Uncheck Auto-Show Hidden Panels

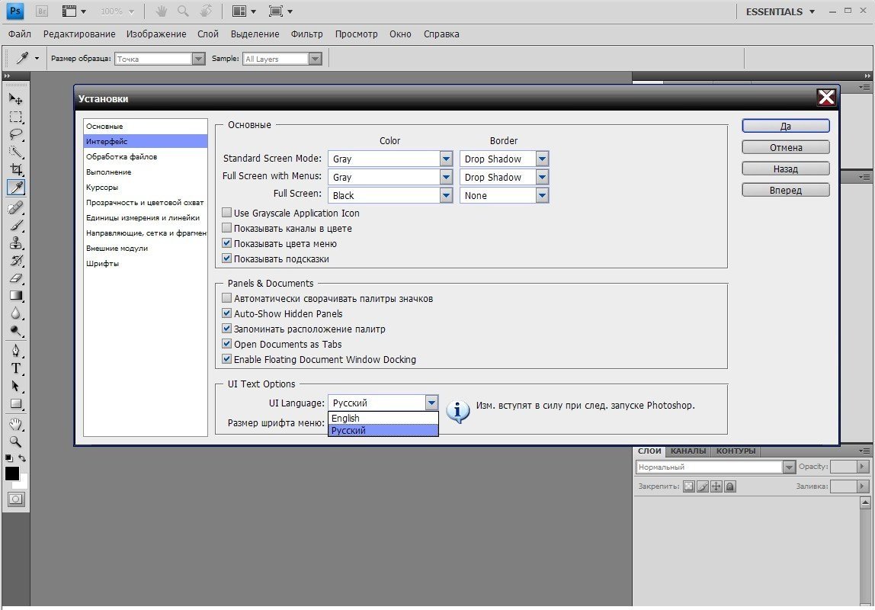[x=226, y=314]
